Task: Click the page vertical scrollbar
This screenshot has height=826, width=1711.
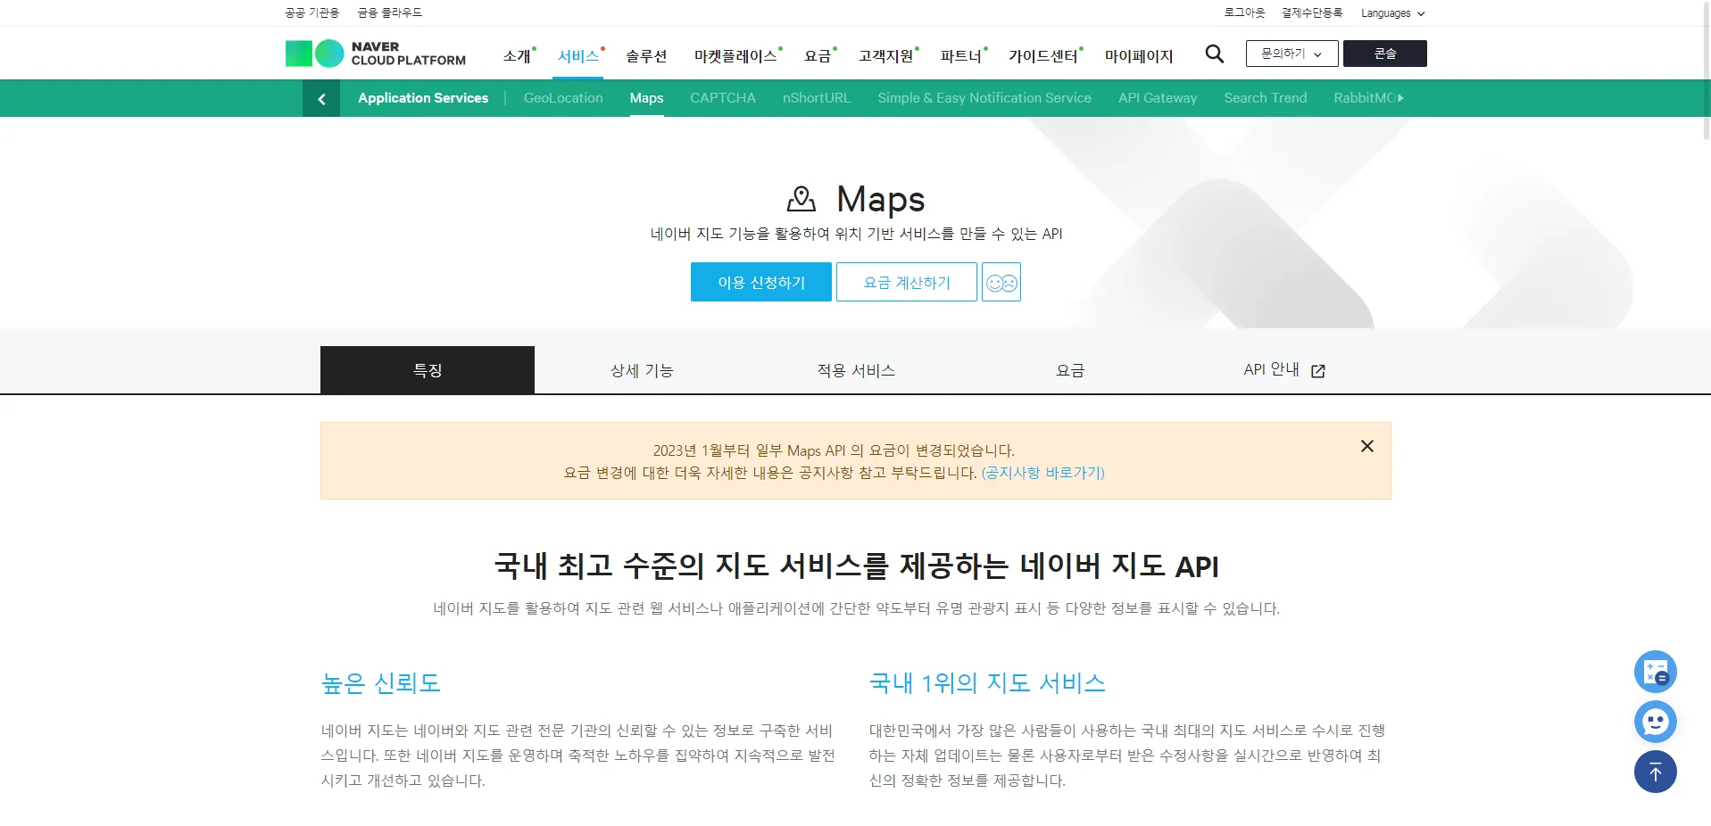Action: 1707,70
